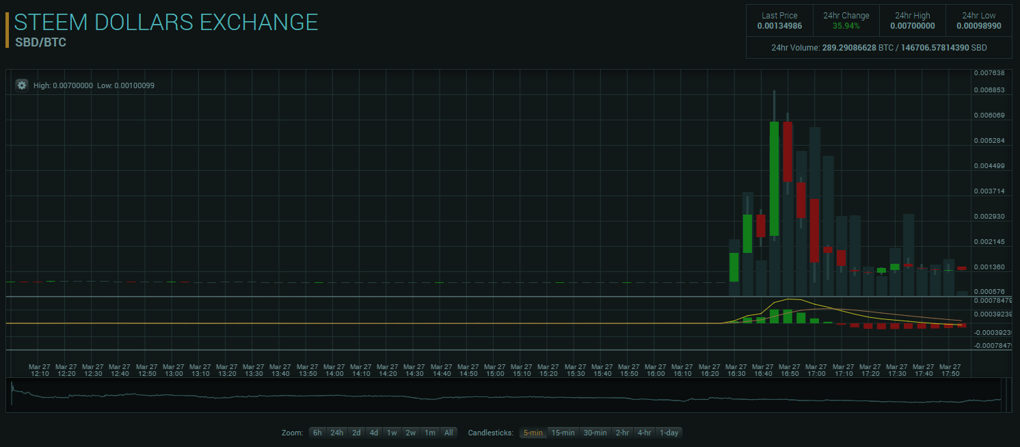The image size is (1020, 447).
Task: Click the Mar 27 16:30 time label
Action: [x=736, y=370]
